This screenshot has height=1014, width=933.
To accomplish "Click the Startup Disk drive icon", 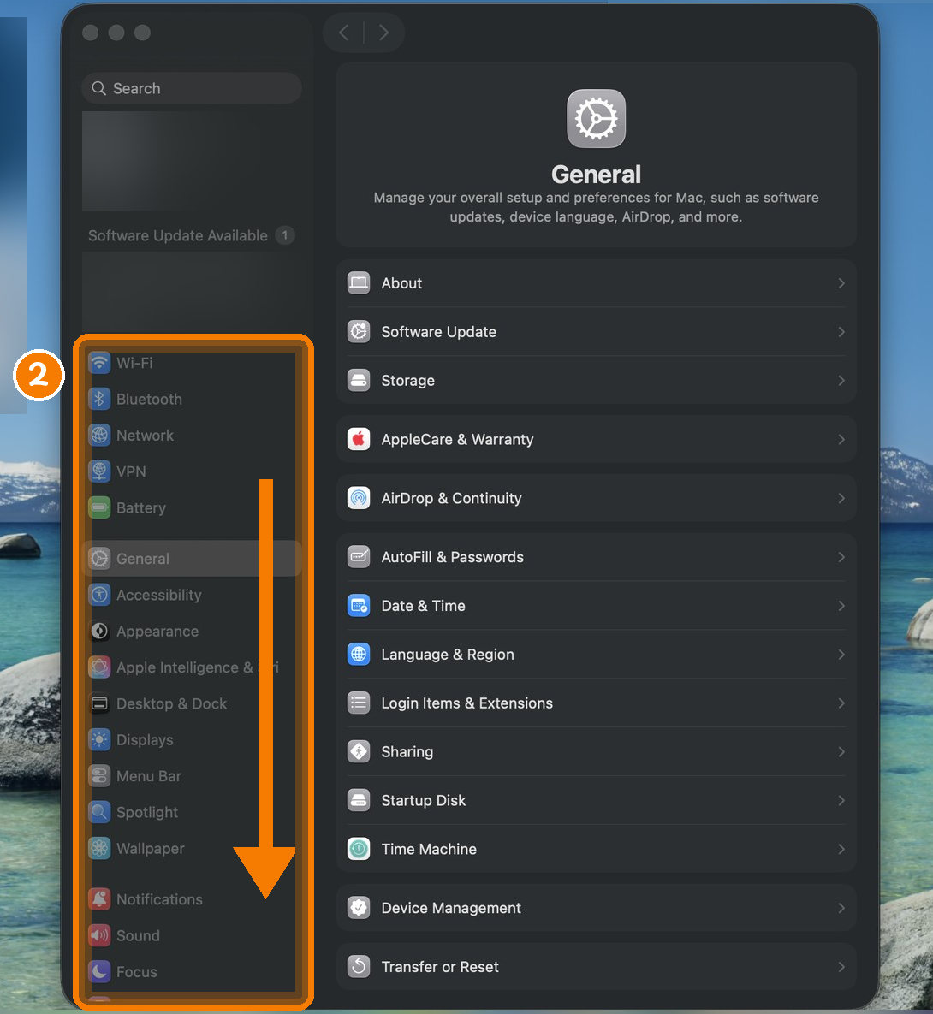I will coord(359,800).
